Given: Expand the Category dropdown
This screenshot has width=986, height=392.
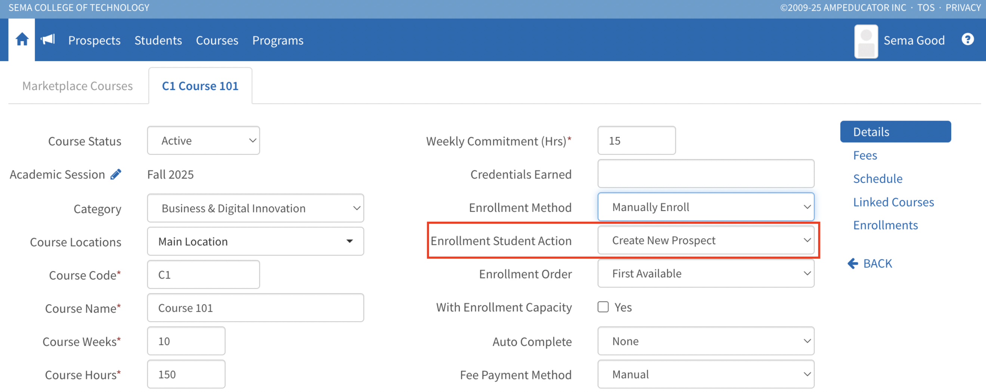Looking at the screenshot, I should pos(255,208).
